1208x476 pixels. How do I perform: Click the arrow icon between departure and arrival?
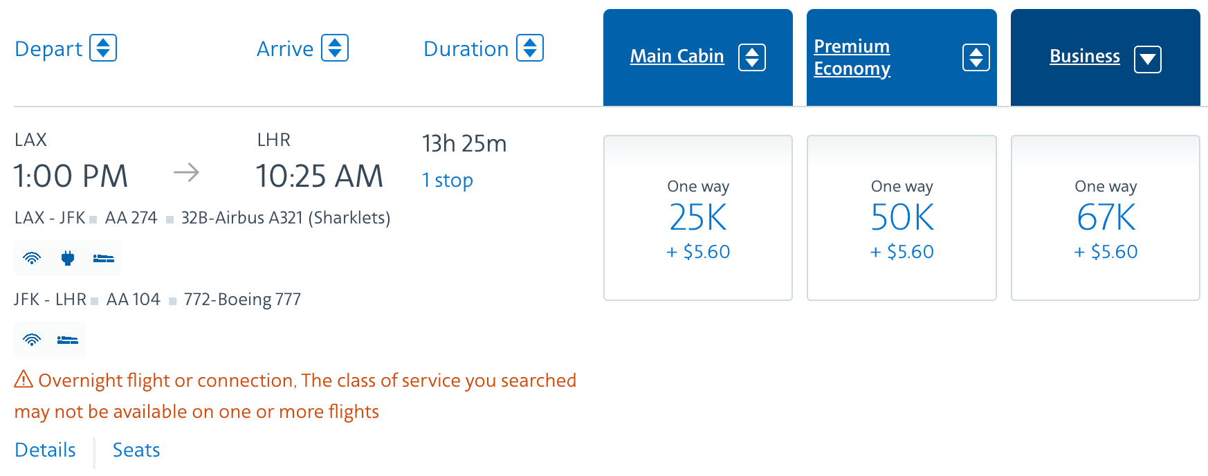pyautogui.click(x=186, y=172)
